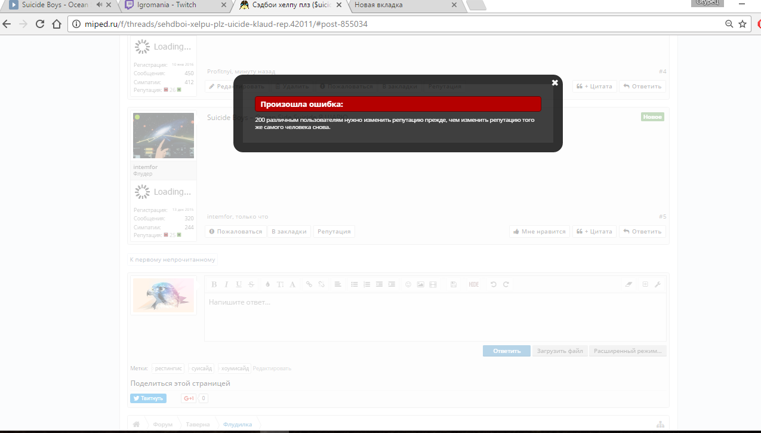Image resolution: width=761 pixels, height=433 pixels.
Task: Apply bold formatting in reply editor
Action: (214, 284)
